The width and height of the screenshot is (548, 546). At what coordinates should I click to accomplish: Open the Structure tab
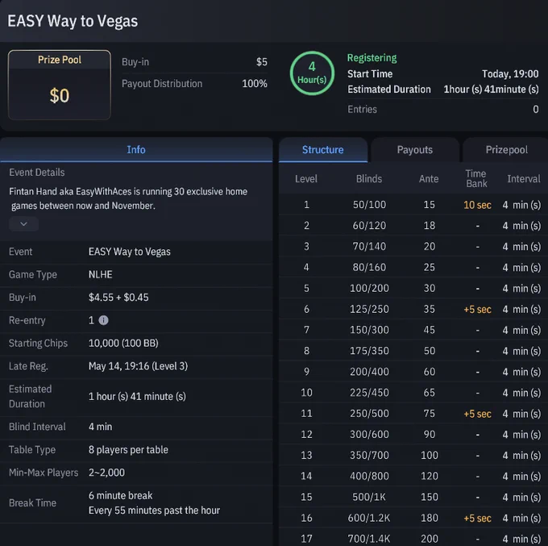tap(323, 150)
